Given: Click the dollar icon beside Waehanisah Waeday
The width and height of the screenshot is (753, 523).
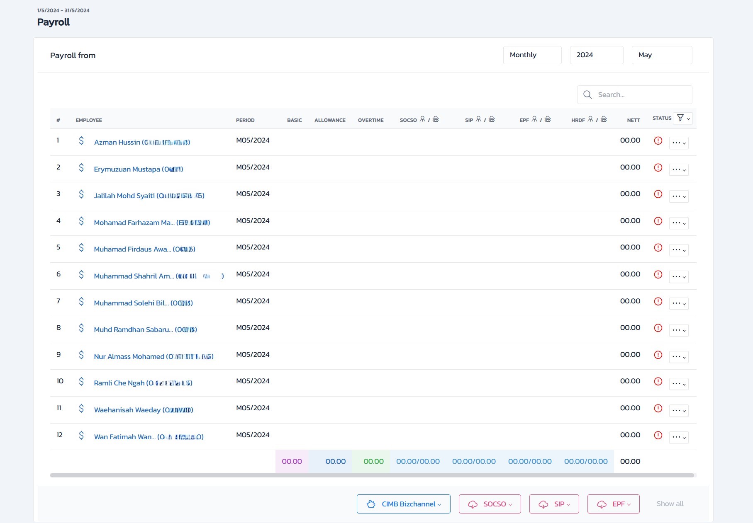Looking at the screenshot, I should 81,409.
